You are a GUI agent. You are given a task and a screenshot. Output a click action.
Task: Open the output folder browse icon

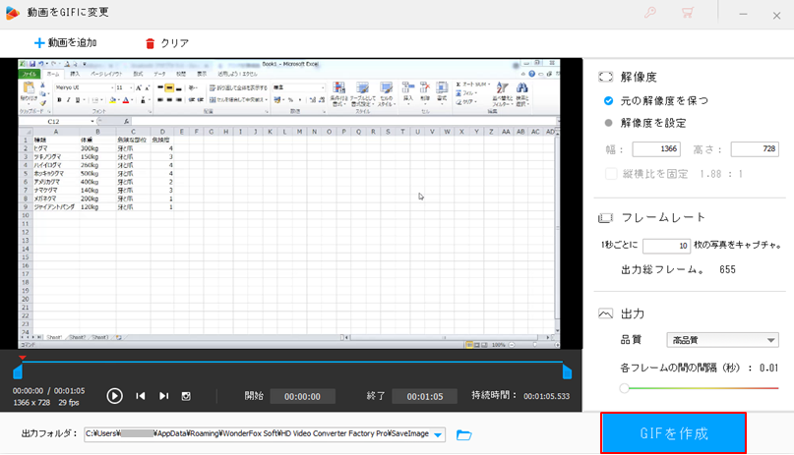pyautogui.click(x=463, y=434)
